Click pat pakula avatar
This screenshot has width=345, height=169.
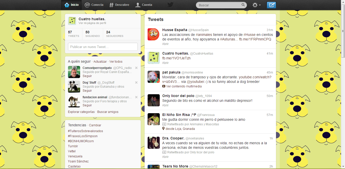[154, 77]
